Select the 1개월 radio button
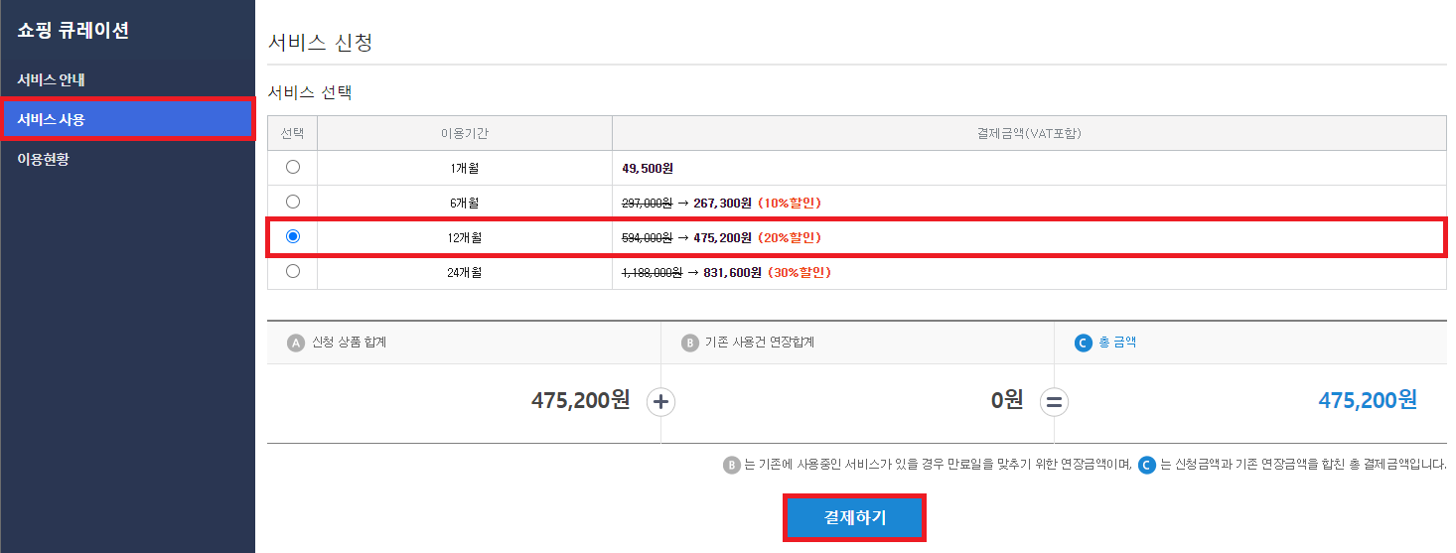The height and width of the screenshot is (553, 1456). coord(293,168)
